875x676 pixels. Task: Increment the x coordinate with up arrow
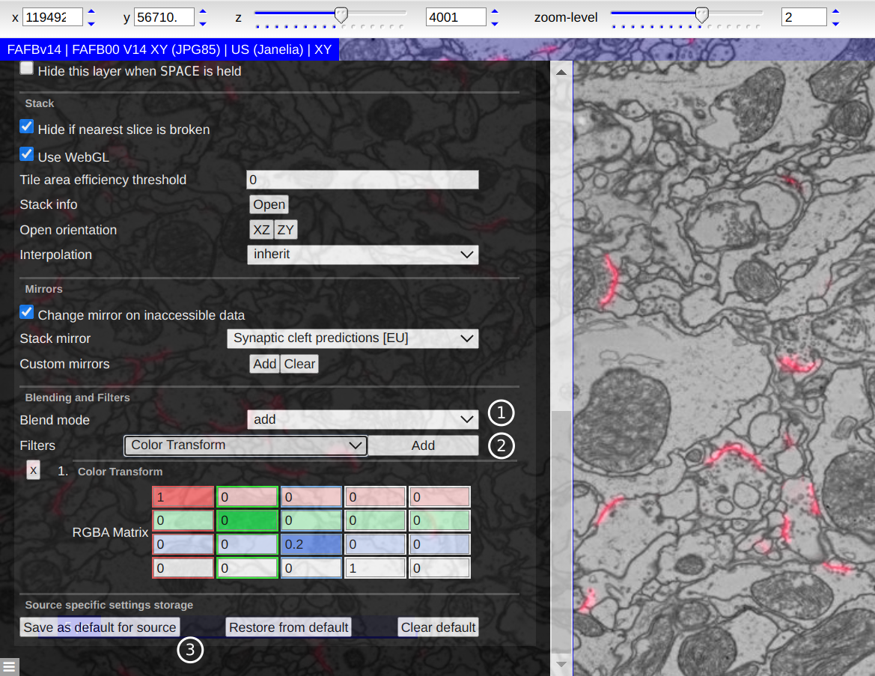pyautogui.click(x=91, y=11)
